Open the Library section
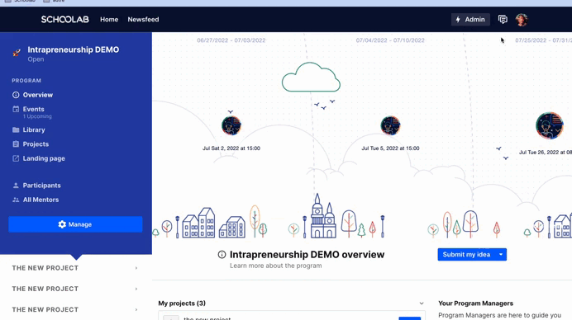Image resolution: width=572 pixels, height=320 pixels. point(34,129)
